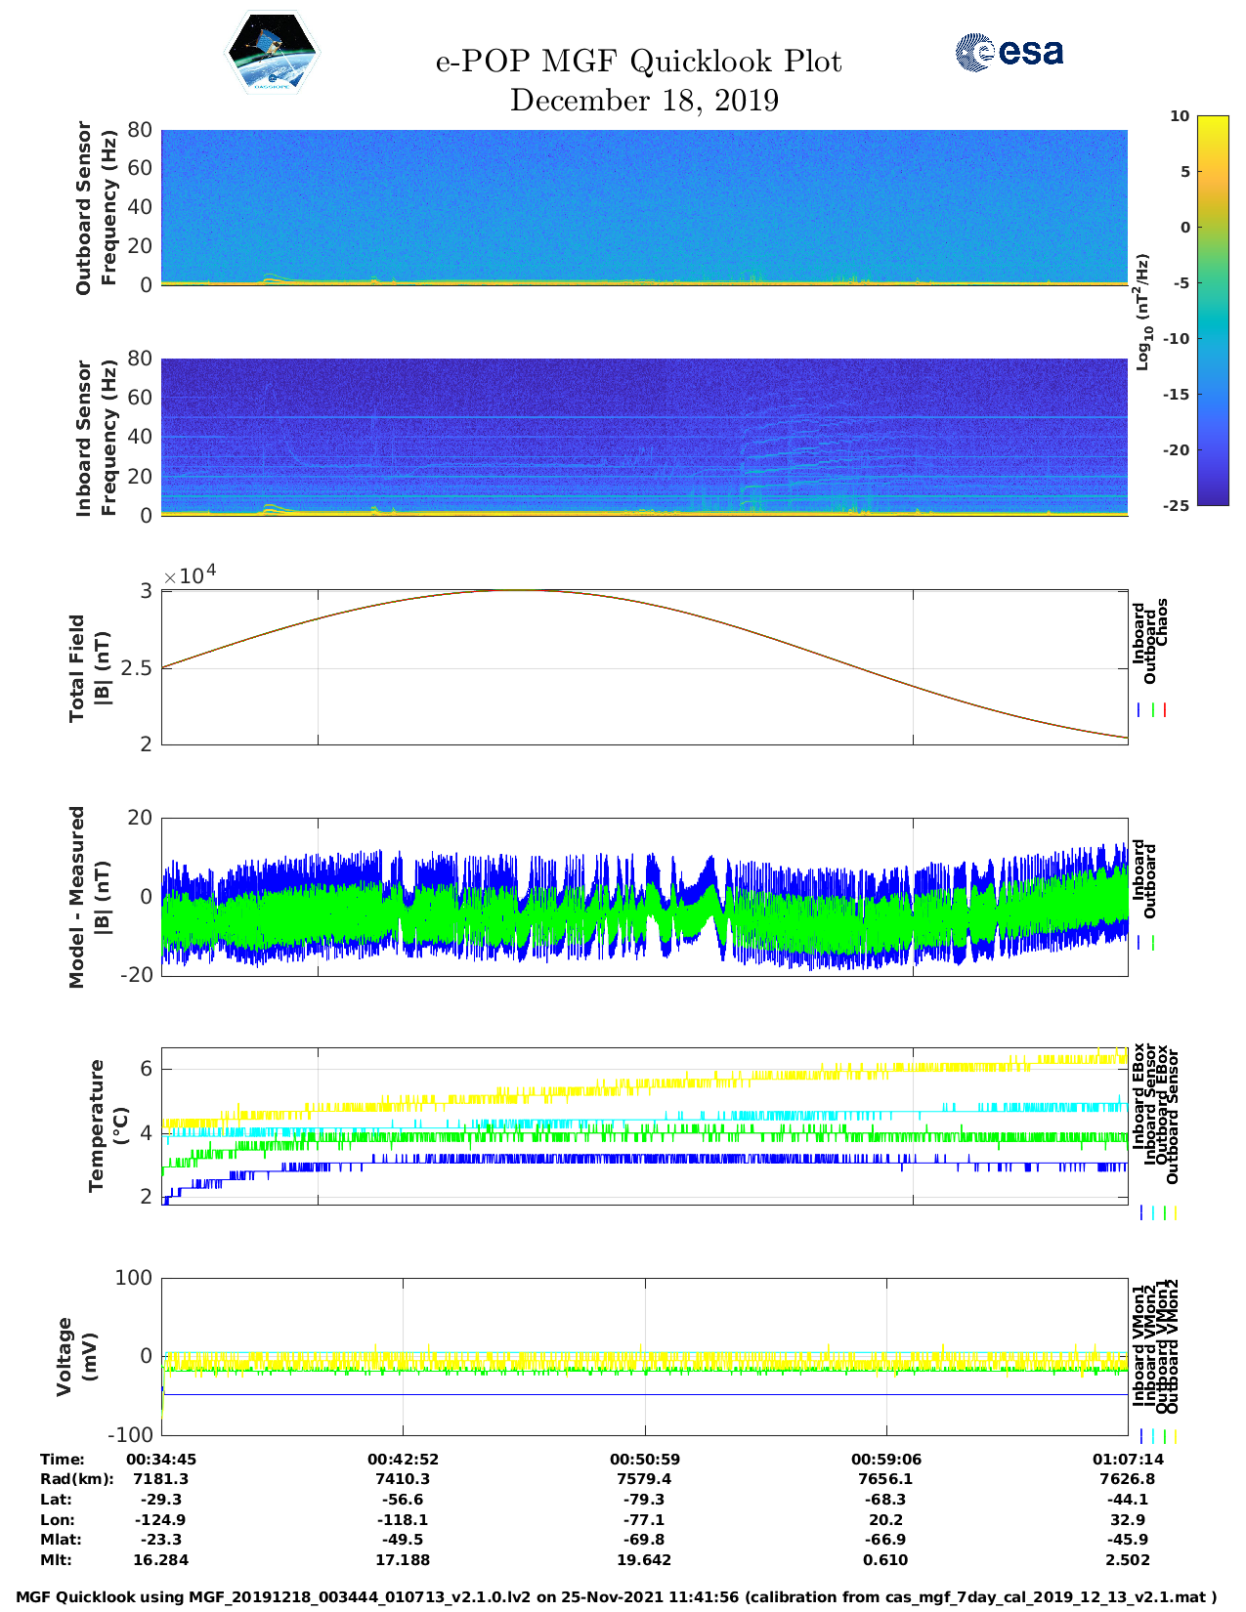
Task: Click the Temperature (°C) axis label
Action: click(107, 1125)
